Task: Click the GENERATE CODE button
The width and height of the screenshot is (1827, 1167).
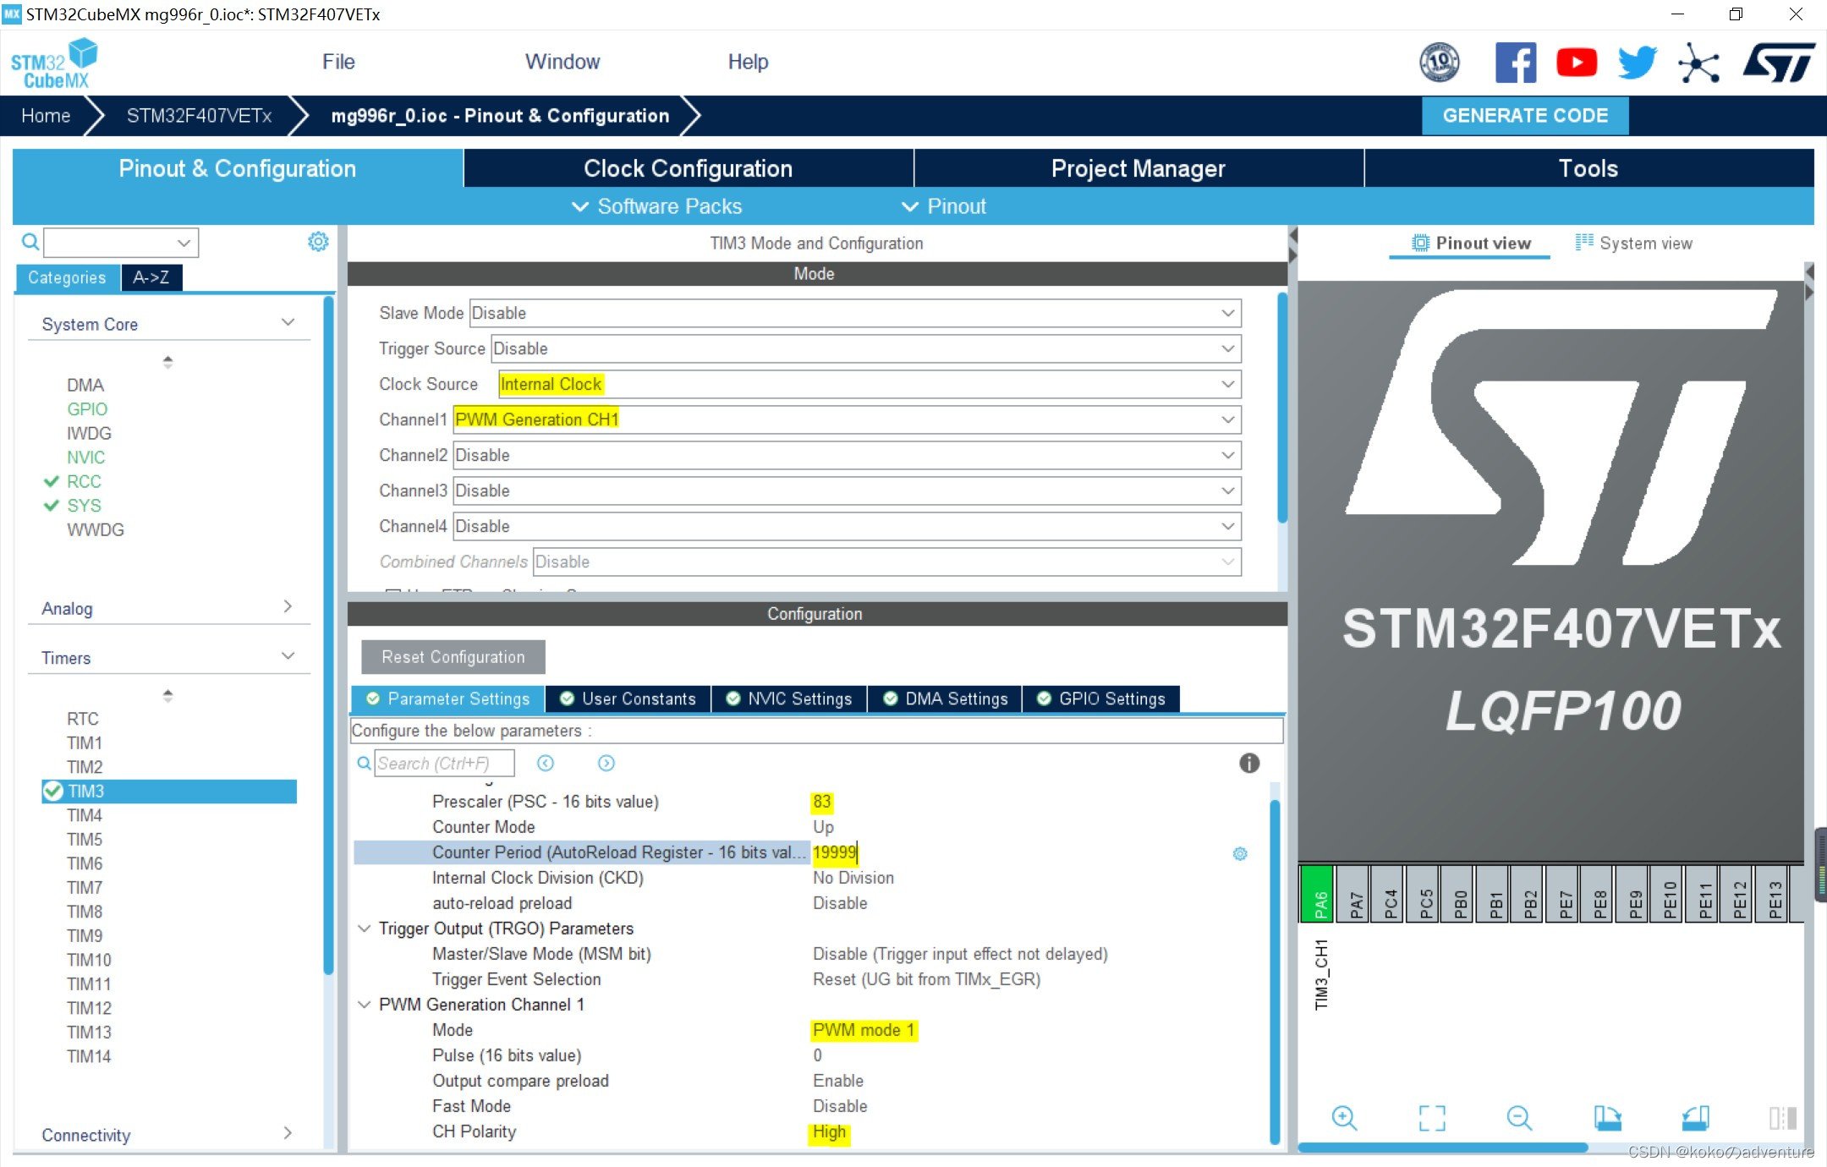Action: click(x=1524, y=116)
